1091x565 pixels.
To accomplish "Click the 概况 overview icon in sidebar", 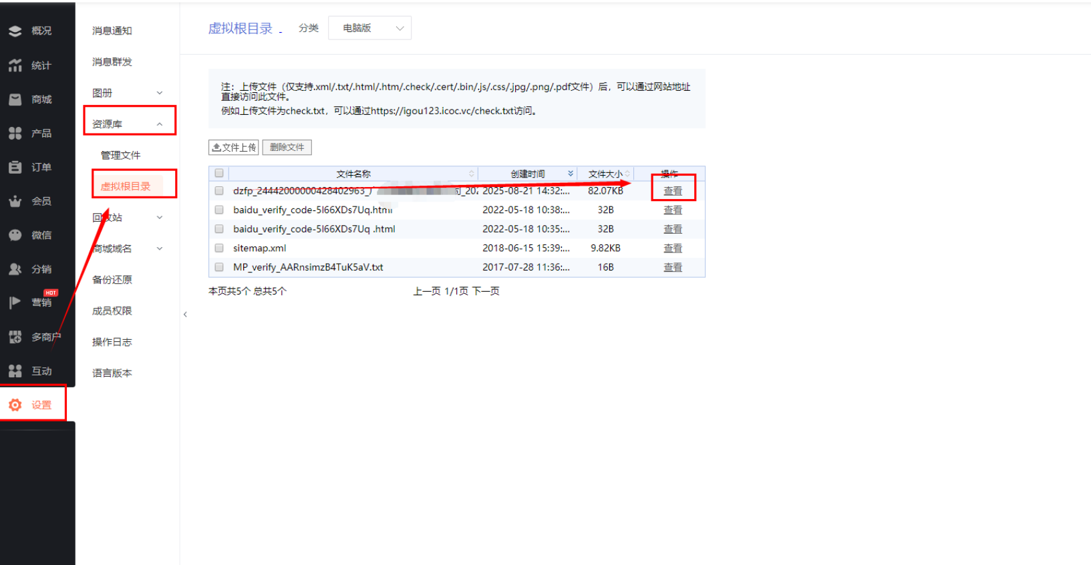I will coord(15,31).
